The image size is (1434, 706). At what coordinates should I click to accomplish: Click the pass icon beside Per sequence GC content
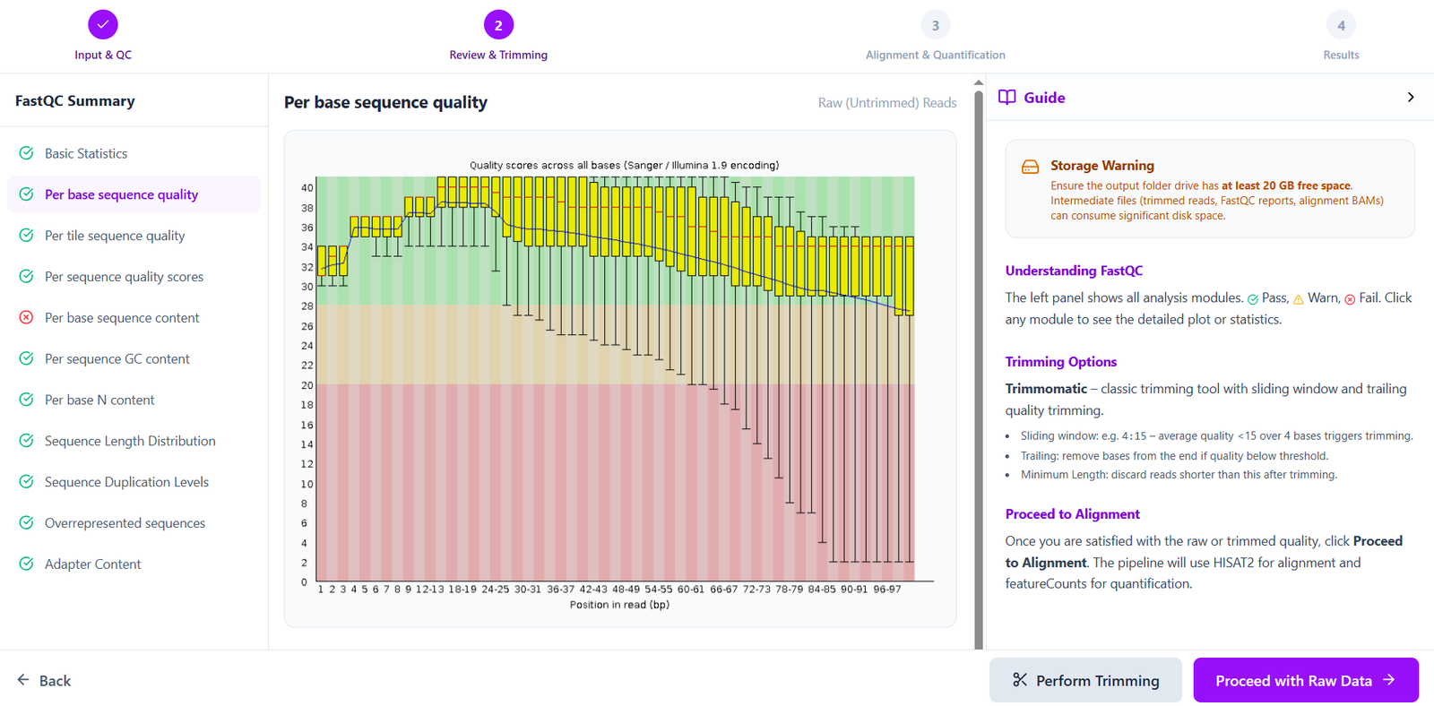27,358
